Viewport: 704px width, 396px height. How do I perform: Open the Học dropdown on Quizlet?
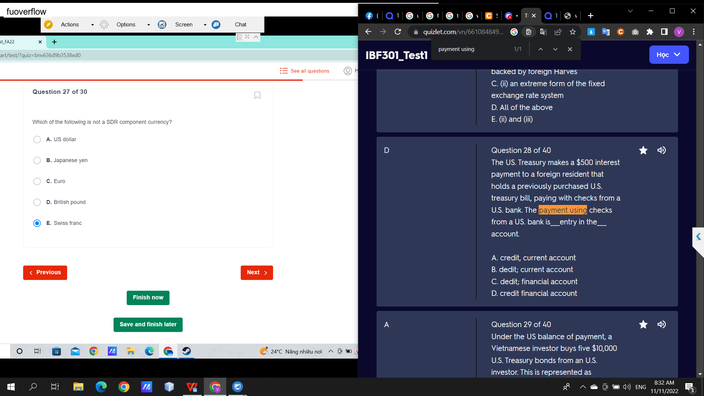point(669,55)
